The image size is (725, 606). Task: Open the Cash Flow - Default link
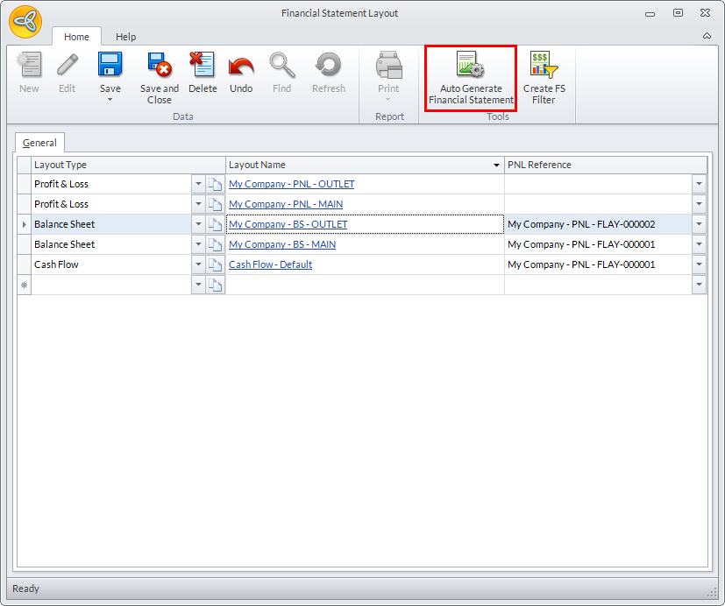click(x=270, y=264)
